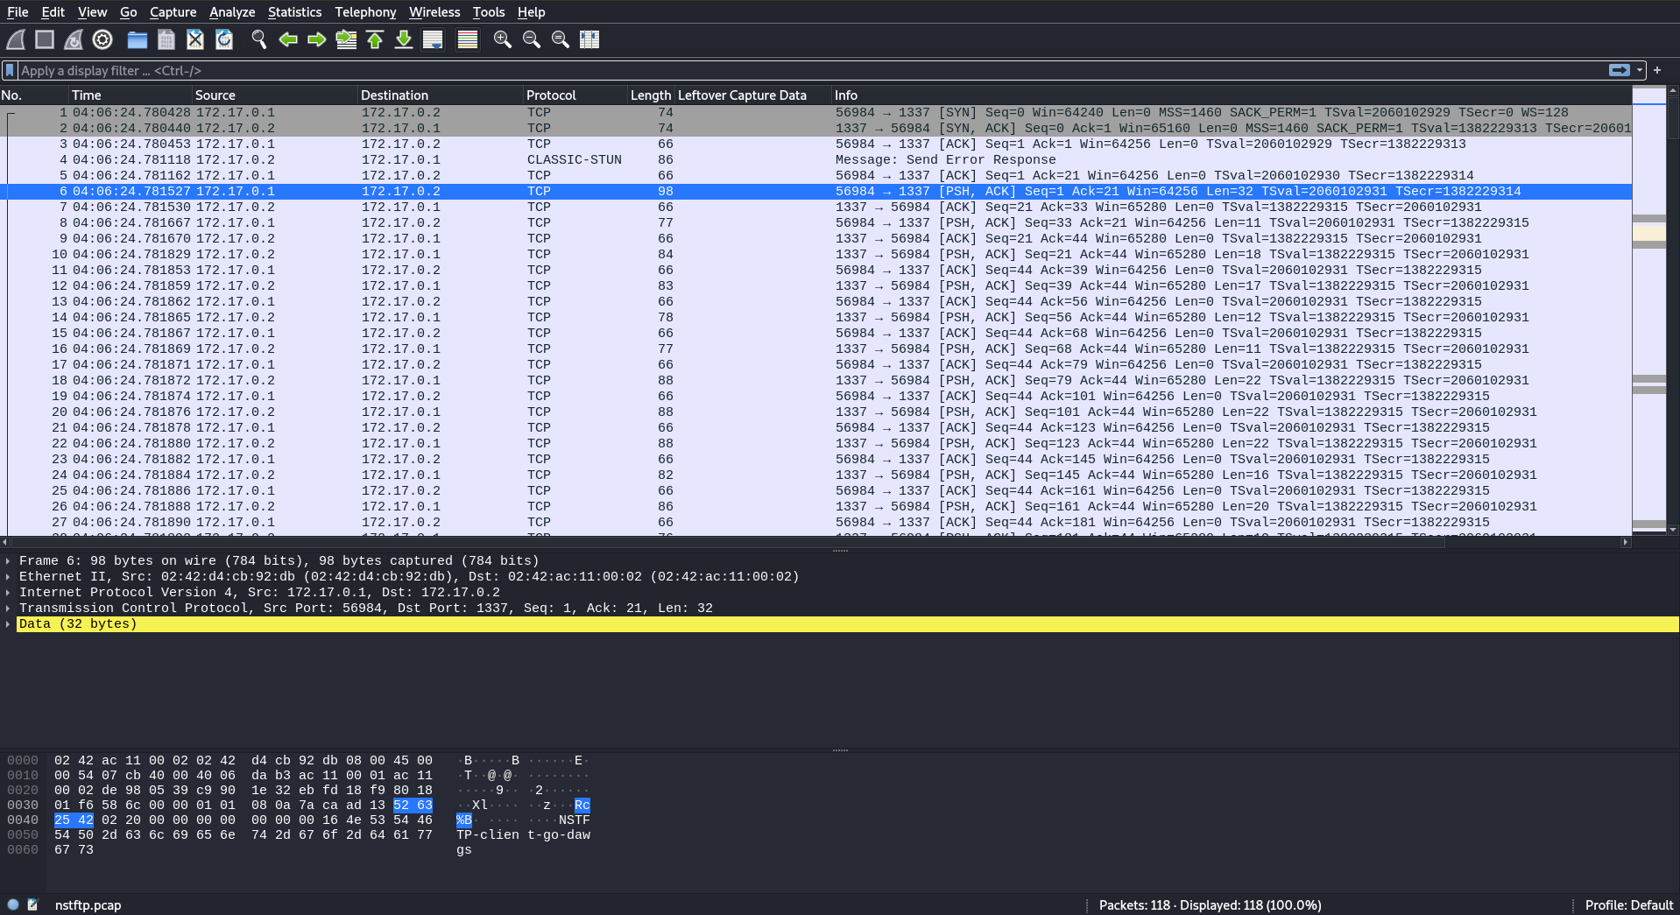Click the packet list scroll-up arrow
This screenshot has width=1680, height=915.
(x=1673, y=91)
